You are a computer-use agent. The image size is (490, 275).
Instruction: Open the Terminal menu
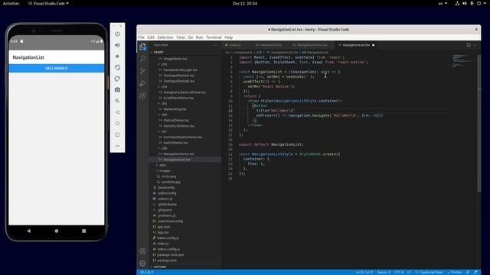pyautogui.click(x=214, y=37)
